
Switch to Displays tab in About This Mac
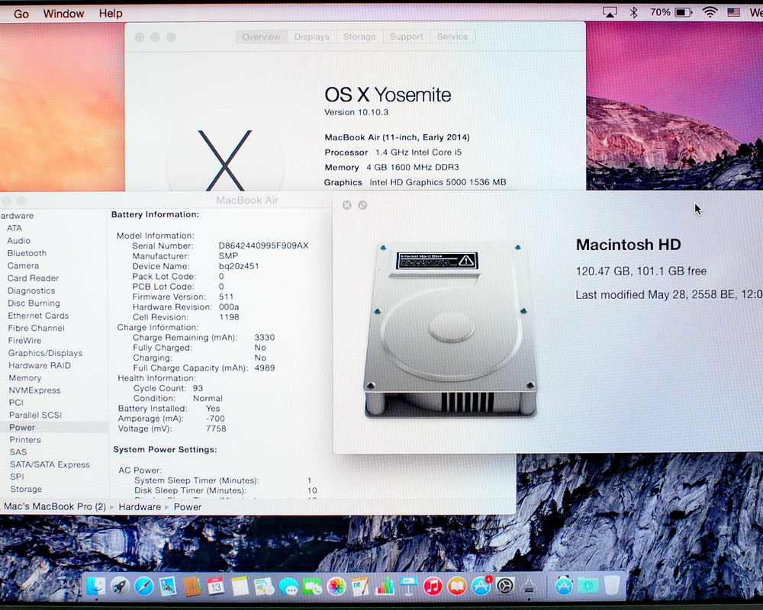coord(312,37)
